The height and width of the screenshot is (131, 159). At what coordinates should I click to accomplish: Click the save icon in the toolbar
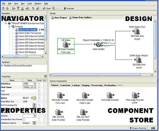coord(3,8)
